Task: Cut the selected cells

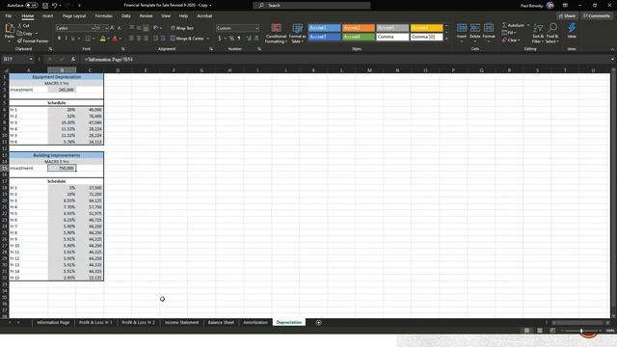Action: 23,26
